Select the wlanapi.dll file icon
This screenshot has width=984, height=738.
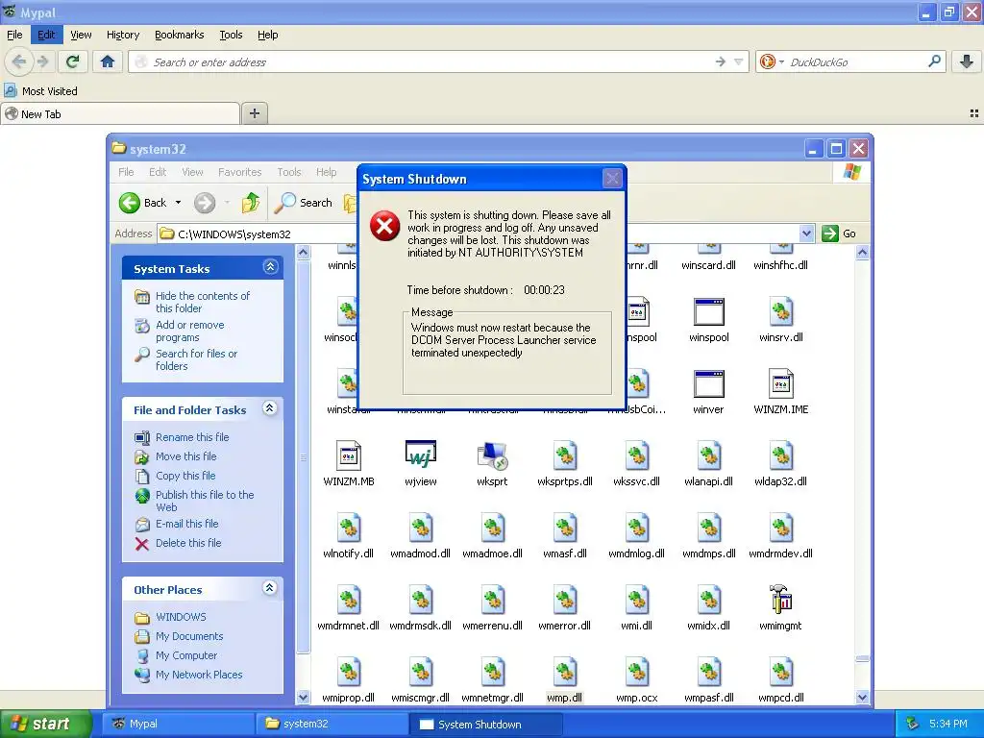tap(708, 455)
